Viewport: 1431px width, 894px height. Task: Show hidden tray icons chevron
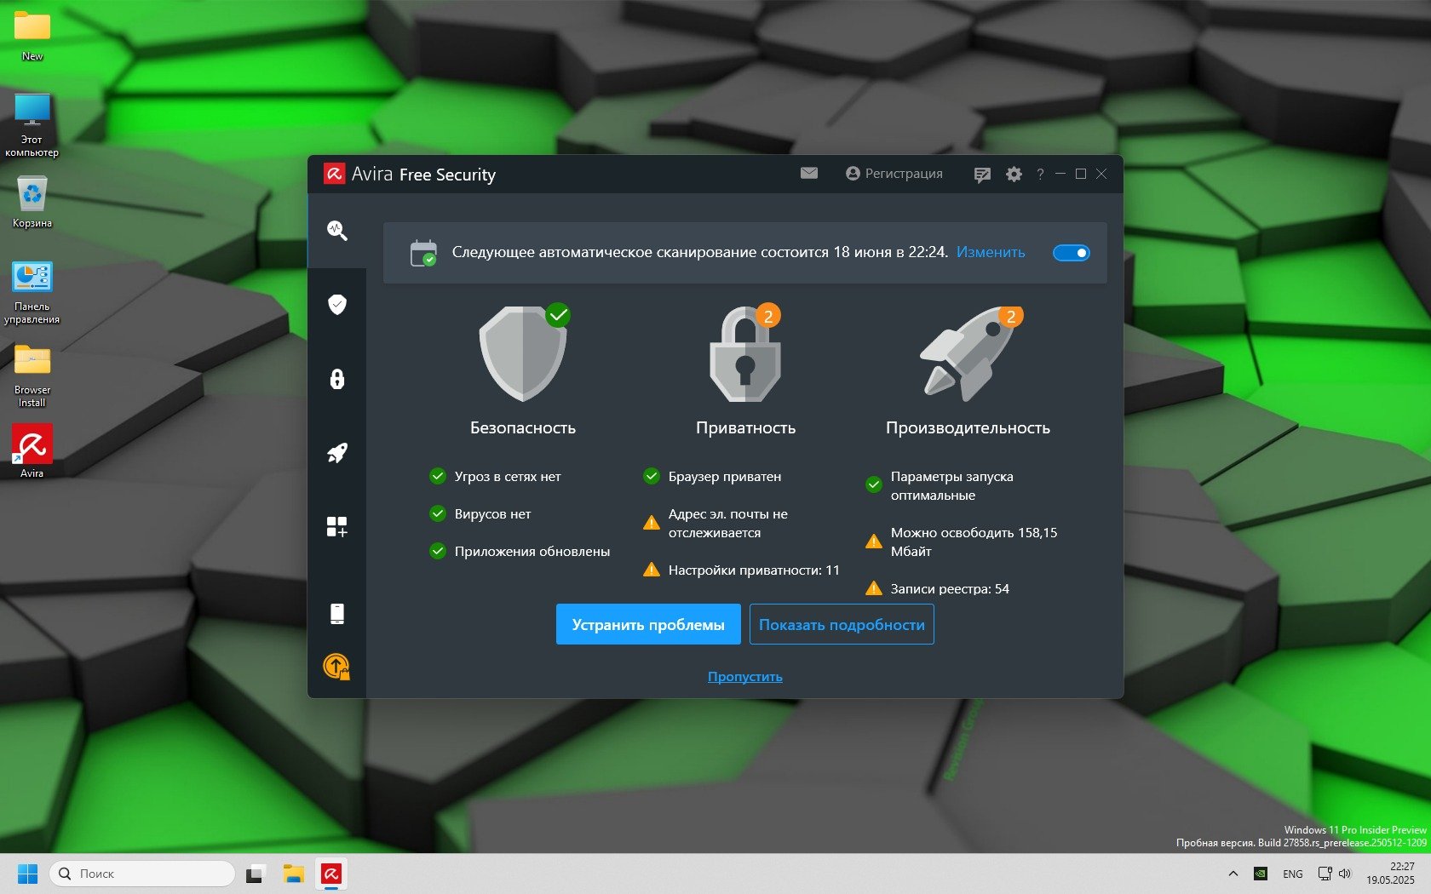point(1233,874)
